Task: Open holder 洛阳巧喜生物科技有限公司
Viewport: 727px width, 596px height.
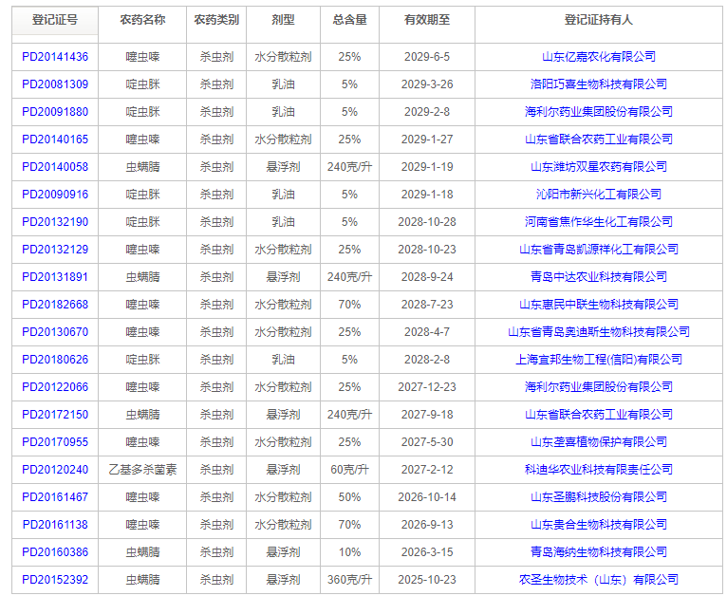Action: point(599,84)
